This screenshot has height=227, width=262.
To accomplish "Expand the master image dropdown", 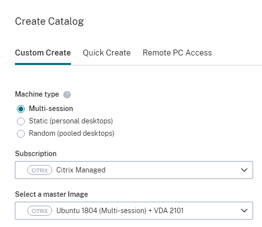I will coord(134,211).
